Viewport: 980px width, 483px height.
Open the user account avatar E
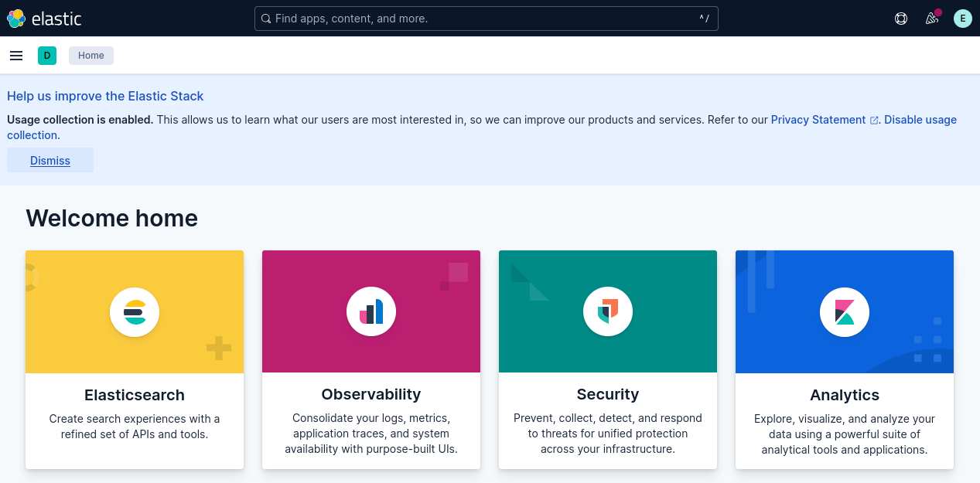click(963, 19)
